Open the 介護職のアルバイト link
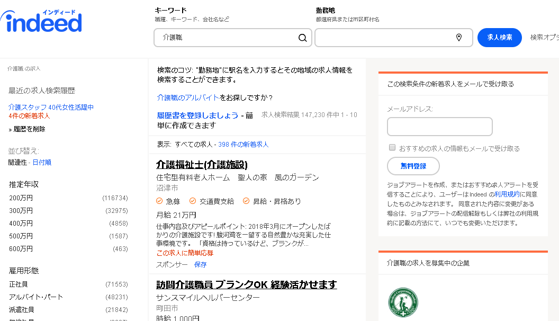Image resolution: width=559 pixels, height=321 pixels. click(x=188, y=97)
